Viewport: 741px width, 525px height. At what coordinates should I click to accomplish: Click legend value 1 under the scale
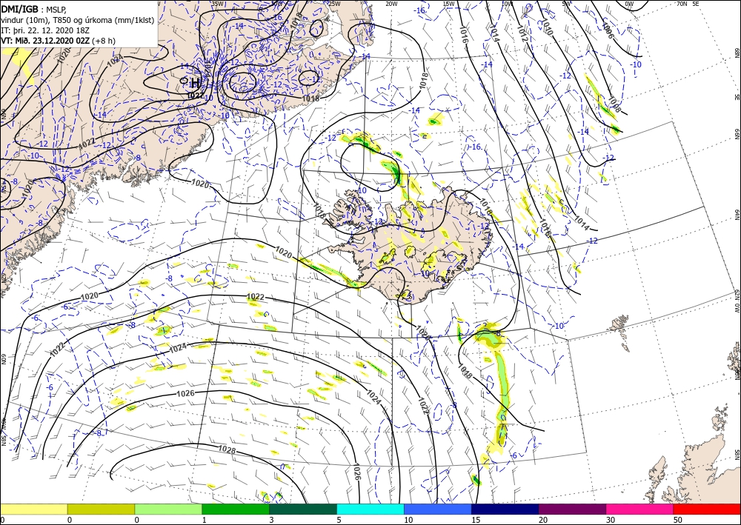tap(205, 520)
